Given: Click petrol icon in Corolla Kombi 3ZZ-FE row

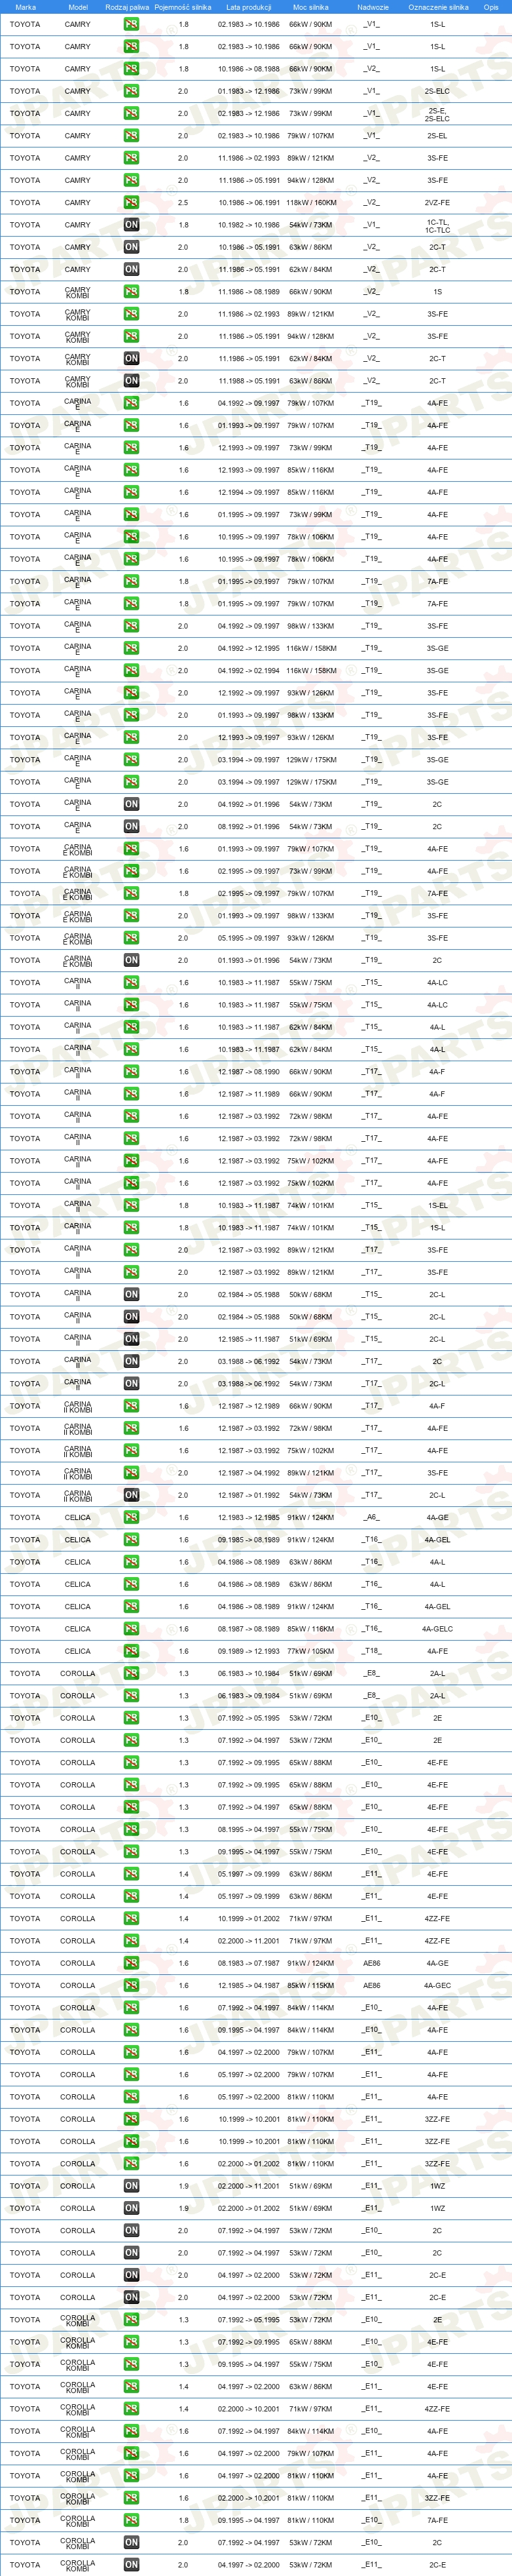Looking at the screenshot, I should click(x=132, y=2499).
